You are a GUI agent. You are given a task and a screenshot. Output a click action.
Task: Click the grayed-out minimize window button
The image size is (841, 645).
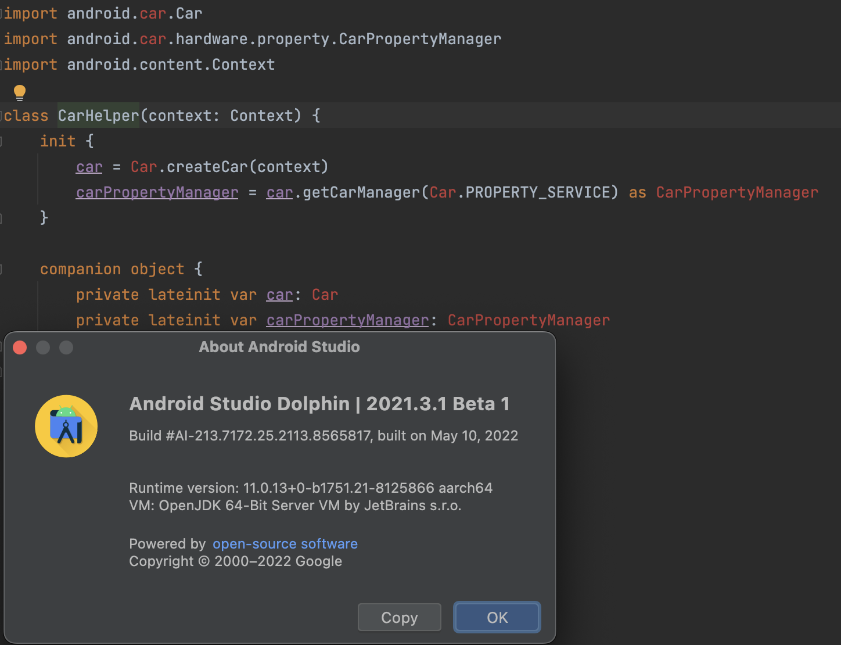[43, 347]
